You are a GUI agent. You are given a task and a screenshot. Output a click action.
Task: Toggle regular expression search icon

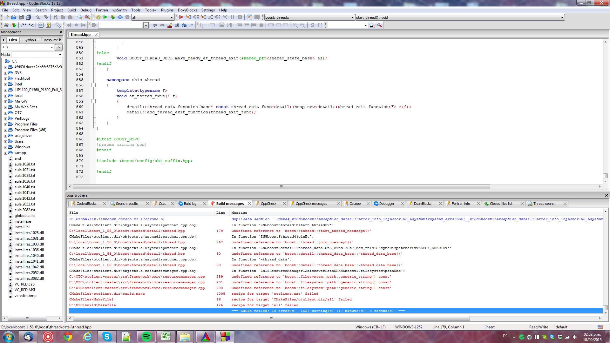pos(191,25)
